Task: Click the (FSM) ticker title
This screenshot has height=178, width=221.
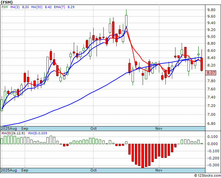Action: click(x=6, y=2)
